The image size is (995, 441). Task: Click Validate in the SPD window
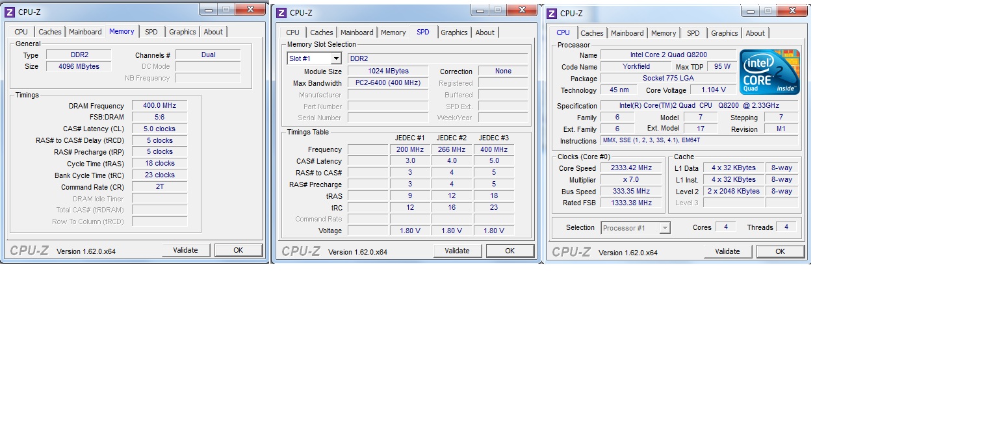tap(458, 251)
